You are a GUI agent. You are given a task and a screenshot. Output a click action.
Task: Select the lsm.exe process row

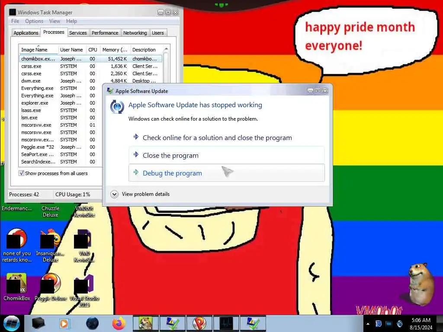(61, 118)
